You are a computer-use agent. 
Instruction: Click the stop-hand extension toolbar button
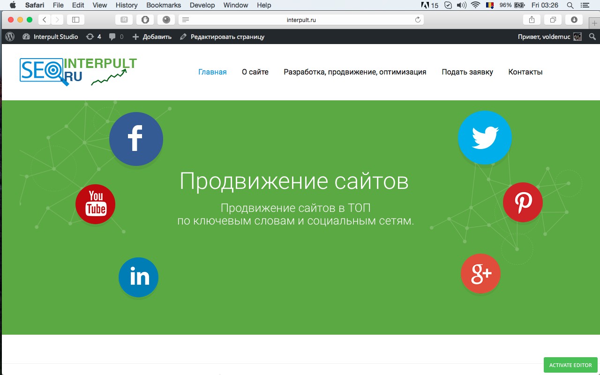pyautogui.click(x=145, y=20)
